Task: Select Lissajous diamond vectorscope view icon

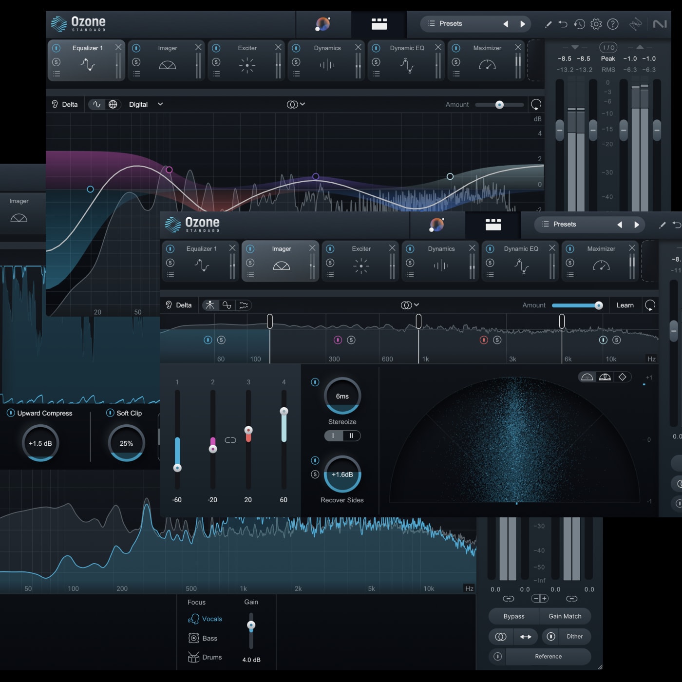Action: [622, 377]
